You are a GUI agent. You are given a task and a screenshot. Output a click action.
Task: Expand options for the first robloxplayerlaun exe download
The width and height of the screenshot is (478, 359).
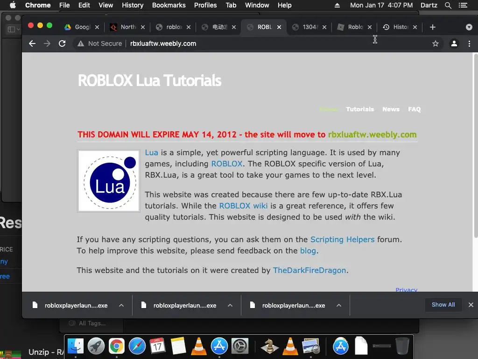pyautogui.click(x=121, y=305)
